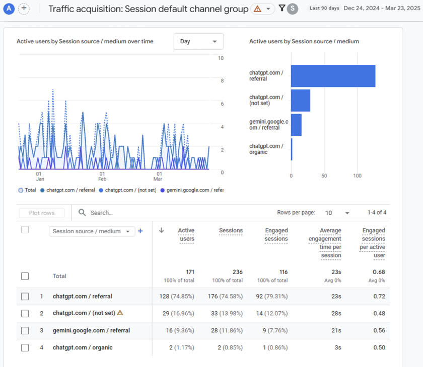Click the Plot rows button
This screenshot has height=367, width=423.
(x=41, y=213)
